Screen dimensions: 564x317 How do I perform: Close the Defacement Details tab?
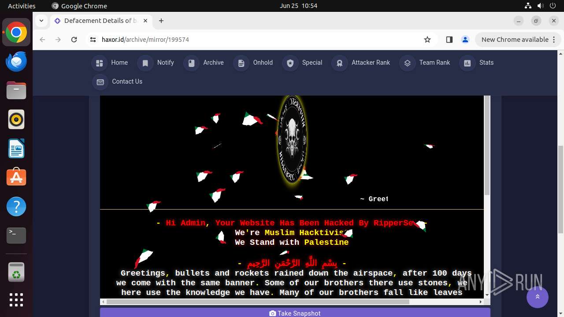click(145, 21)
